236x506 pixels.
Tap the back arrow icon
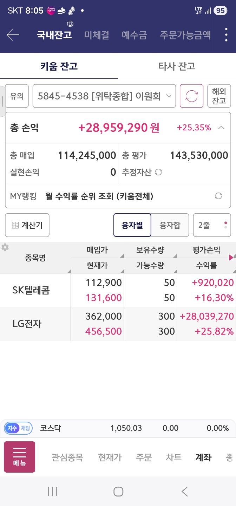coord(13,35)
